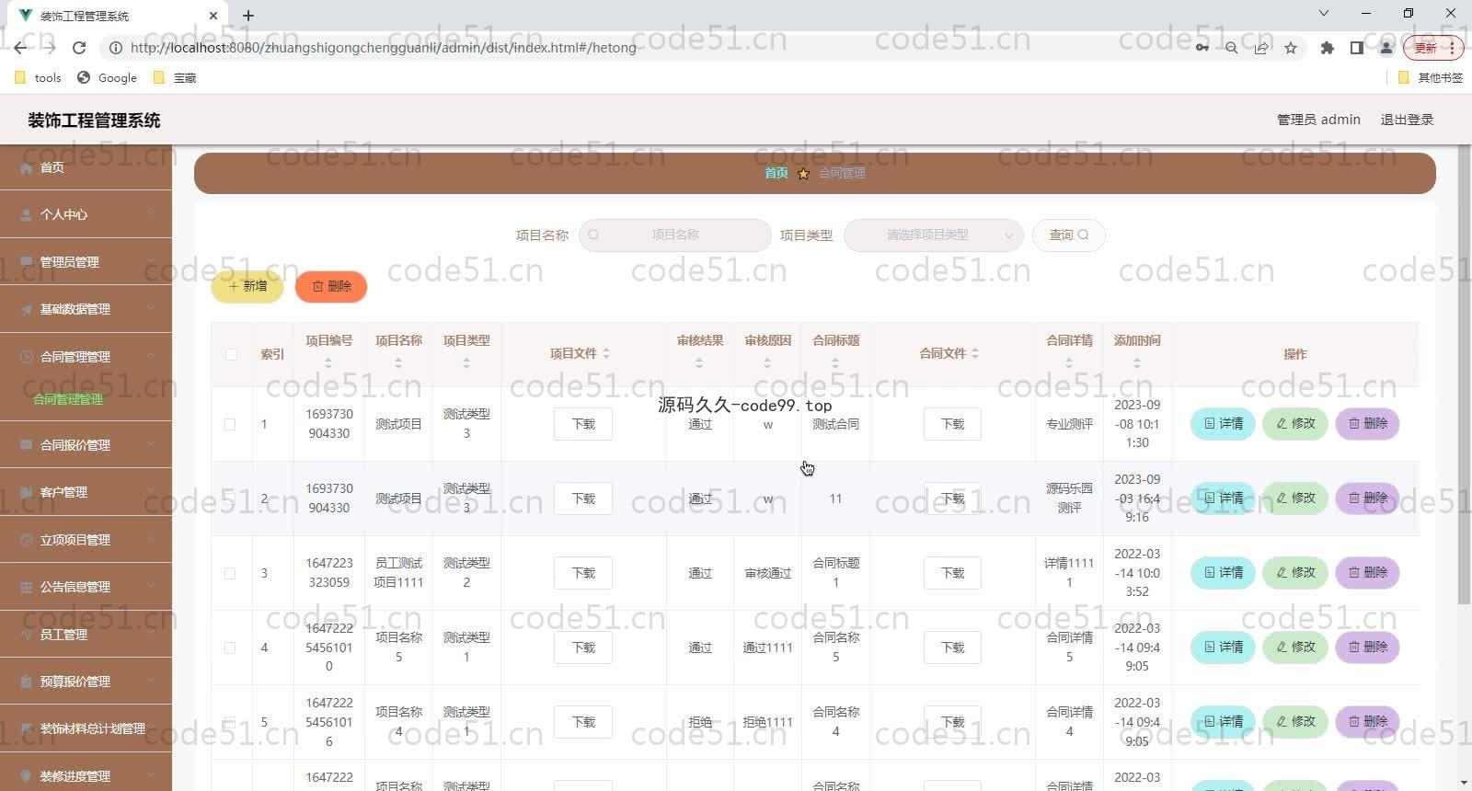1472x791 pixels.
Task: Click the orange 删除 batch button
Action: (331, 287)
